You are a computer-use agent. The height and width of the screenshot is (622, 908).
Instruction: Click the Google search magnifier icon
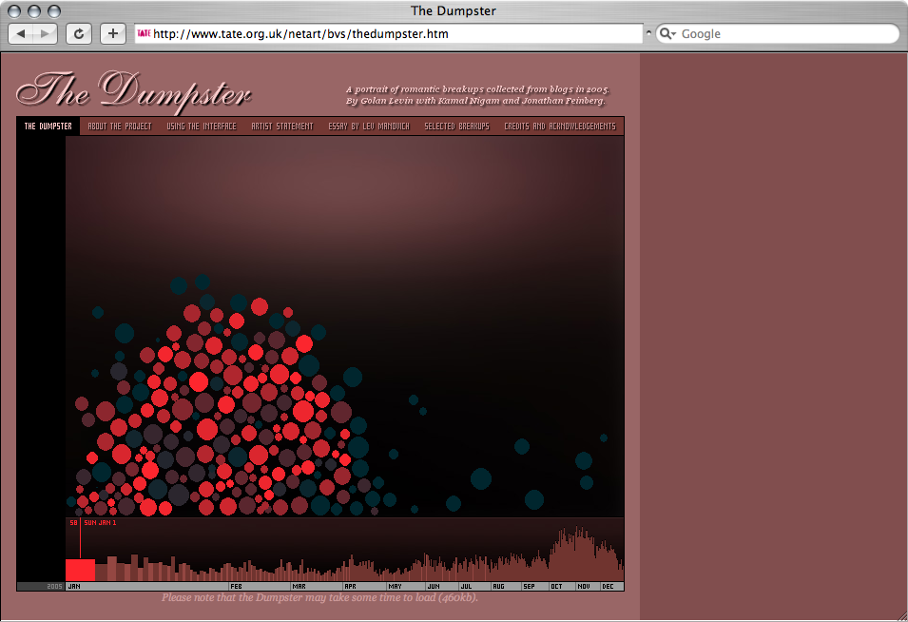pos(667,33)
